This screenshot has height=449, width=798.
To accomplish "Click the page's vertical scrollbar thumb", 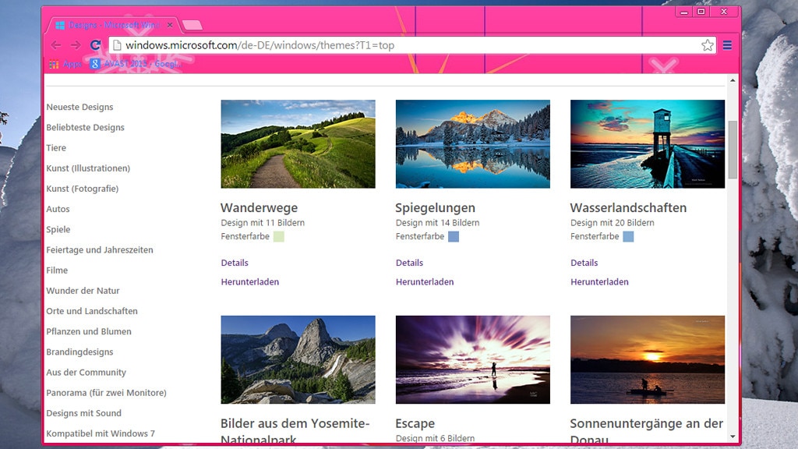I will [733, 150].
